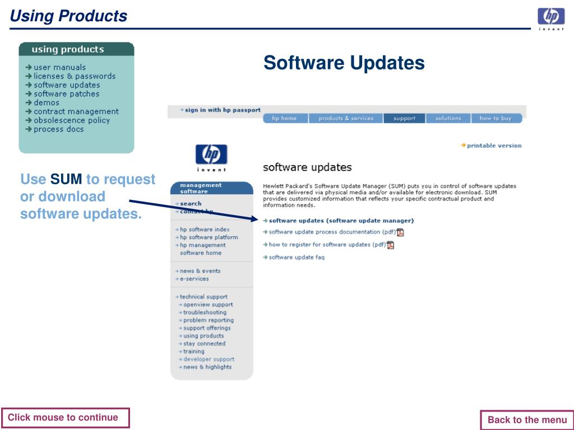574x430 pixels.
Task: Open software update faq link
Action: (297, 258)
